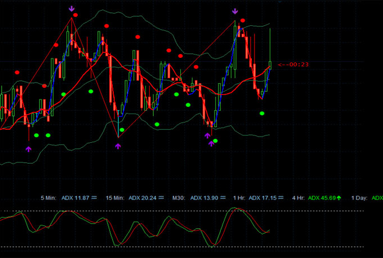This screenshot has height=258, width=383.
Task: Click the green up arrow beside ADX 45.69
Action: pyautogui.click(x=339, y=198)
